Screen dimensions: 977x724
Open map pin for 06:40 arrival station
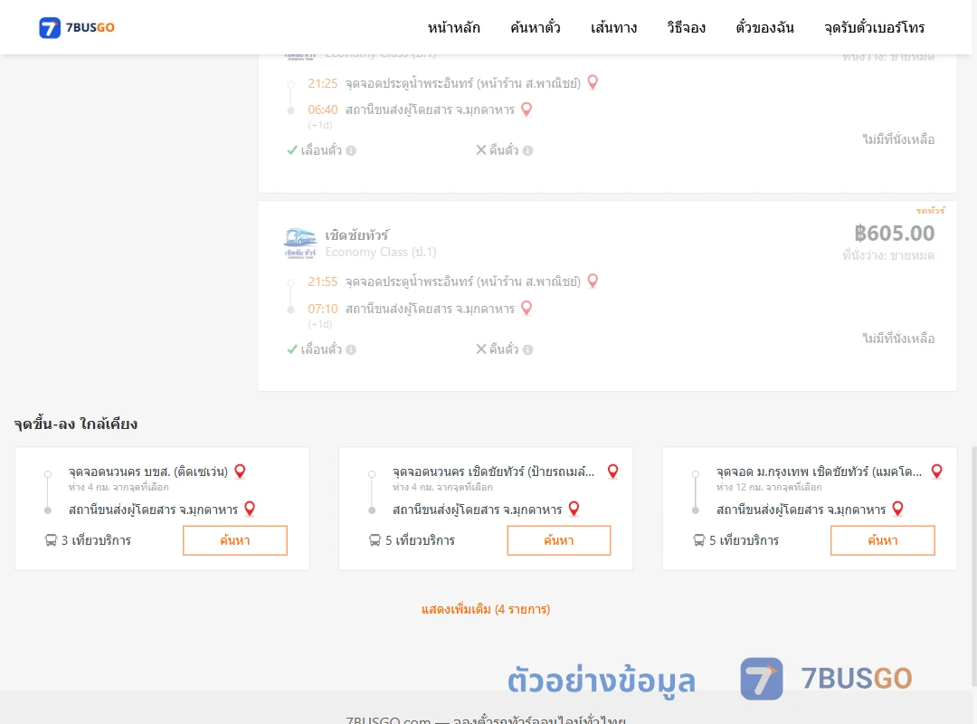526,110
